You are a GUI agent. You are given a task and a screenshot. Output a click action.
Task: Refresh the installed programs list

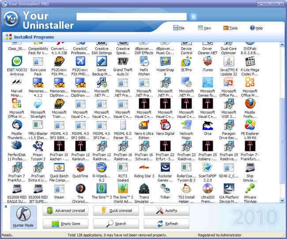tap(166, 224)
